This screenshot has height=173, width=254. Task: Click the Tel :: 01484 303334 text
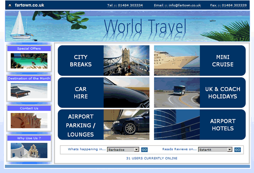click(x=125, y=5)
